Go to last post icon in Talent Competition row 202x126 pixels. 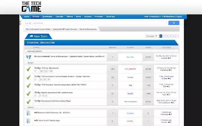[x=168, y=87]
